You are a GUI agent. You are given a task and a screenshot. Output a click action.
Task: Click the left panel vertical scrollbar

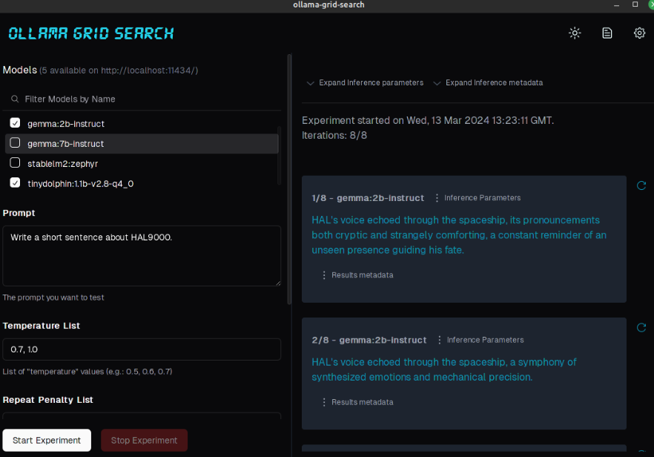click(x=289, y=180)
